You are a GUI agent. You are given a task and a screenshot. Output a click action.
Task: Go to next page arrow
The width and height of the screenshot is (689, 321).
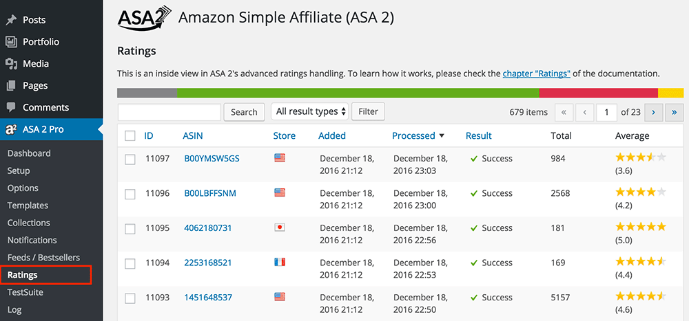[653, 112]
